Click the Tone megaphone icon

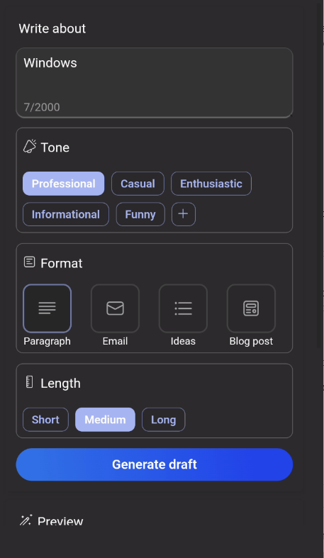30,146
